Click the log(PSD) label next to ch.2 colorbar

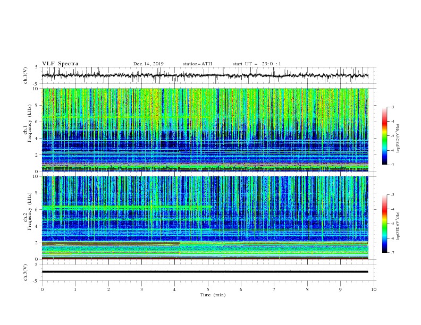398,226
